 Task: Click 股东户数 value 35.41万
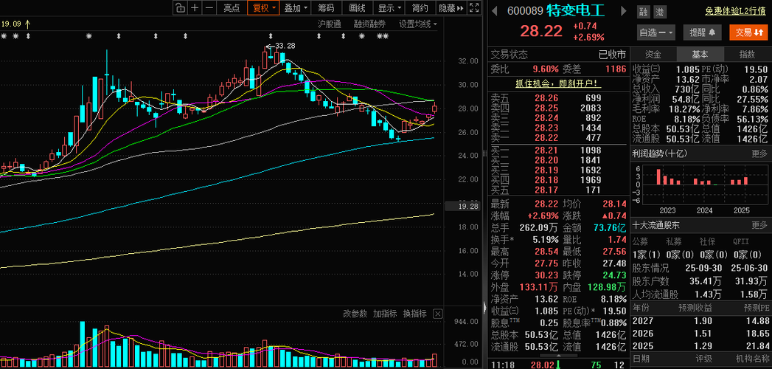[706, 281]
